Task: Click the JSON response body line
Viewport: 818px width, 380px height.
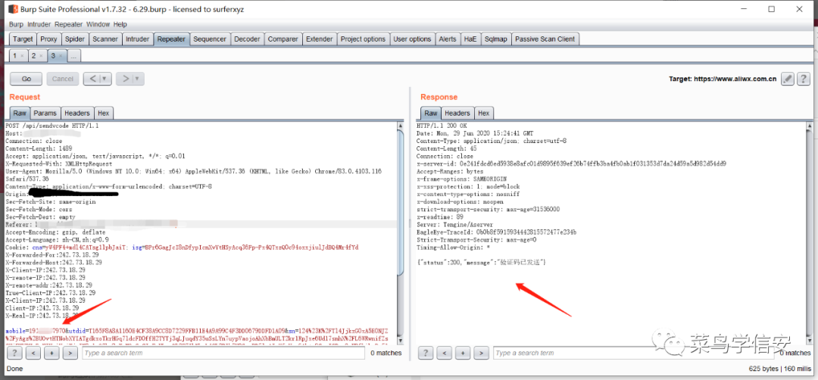Action: 481,262
